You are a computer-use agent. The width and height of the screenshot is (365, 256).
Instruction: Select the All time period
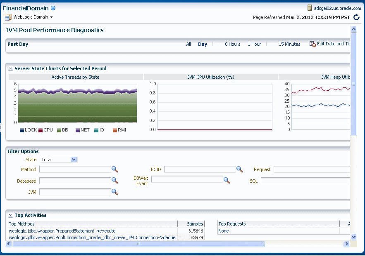click(188, 44)
